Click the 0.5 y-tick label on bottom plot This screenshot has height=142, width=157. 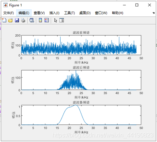18,116
